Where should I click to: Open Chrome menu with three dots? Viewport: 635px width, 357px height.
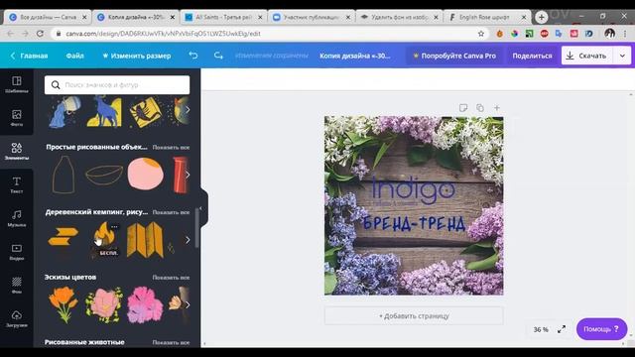point(625,34)
